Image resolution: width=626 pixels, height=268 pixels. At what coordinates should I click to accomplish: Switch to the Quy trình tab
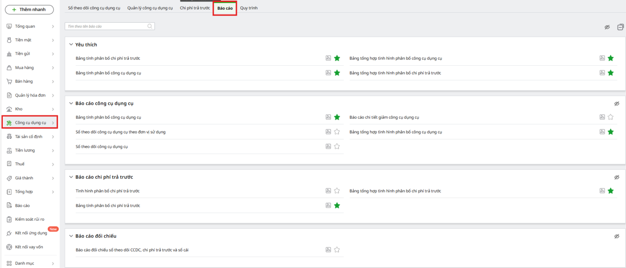point(249,8)
